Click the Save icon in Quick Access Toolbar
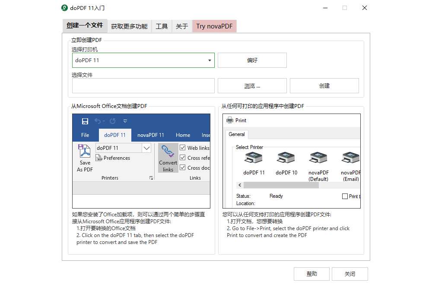 85,121
